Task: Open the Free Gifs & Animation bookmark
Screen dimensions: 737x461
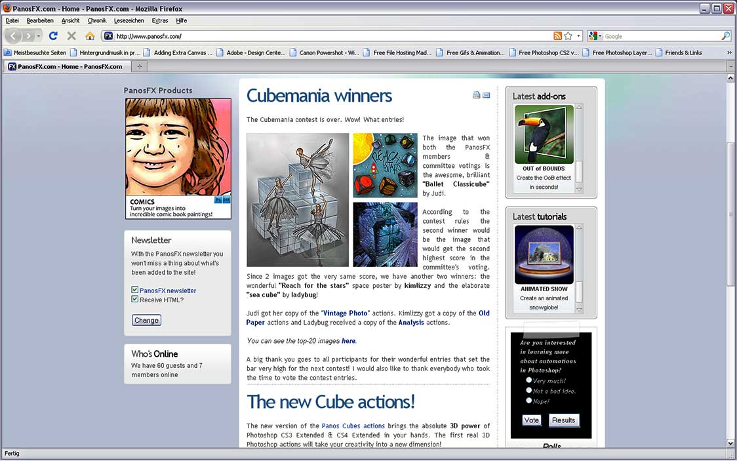Action: click(470, 52)
